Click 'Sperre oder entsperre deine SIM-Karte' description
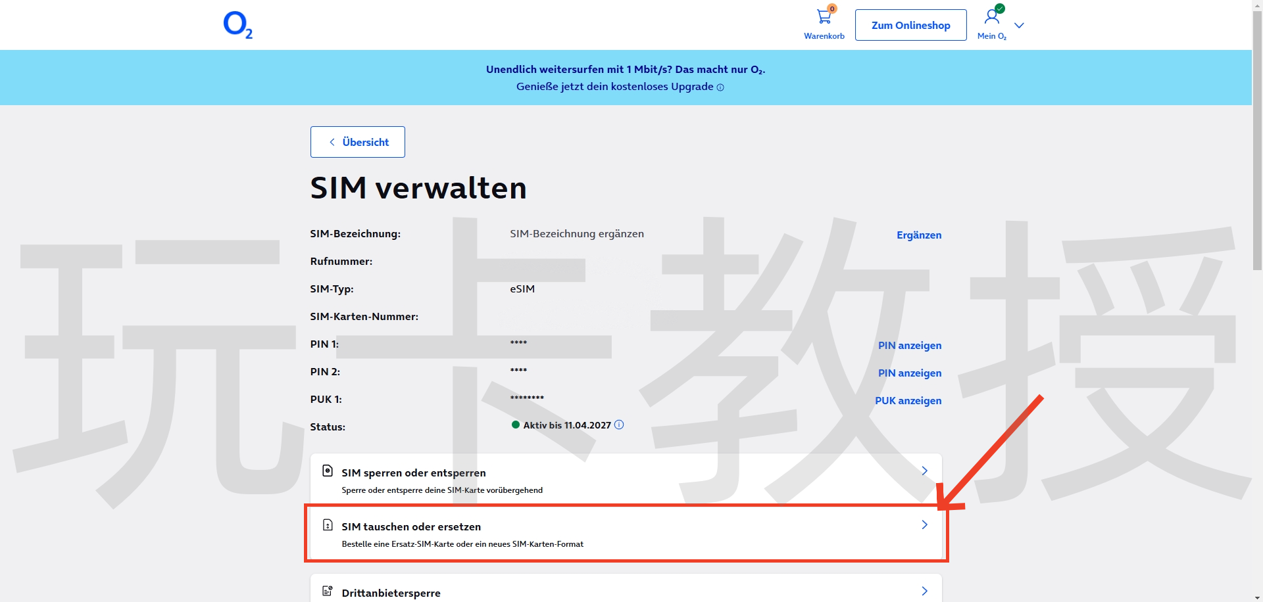Screen dimensions: 1263x602 pyautogui.click(x=442, y=490)
